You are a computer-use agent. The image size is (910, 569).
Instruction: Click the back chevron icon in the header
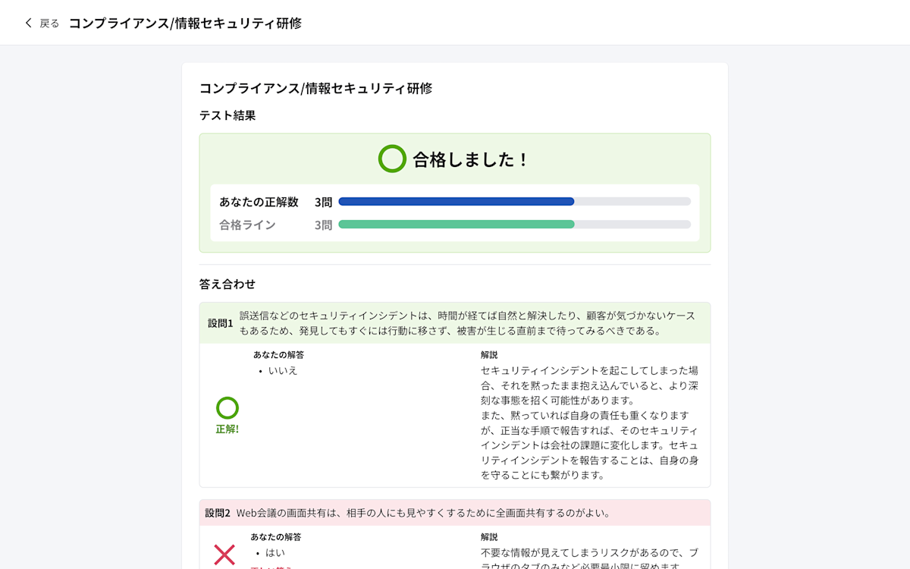coord(28,22)
